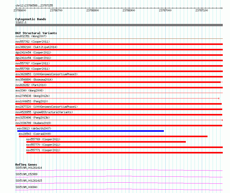Select transcript SOX5|NM_006940

26,187
